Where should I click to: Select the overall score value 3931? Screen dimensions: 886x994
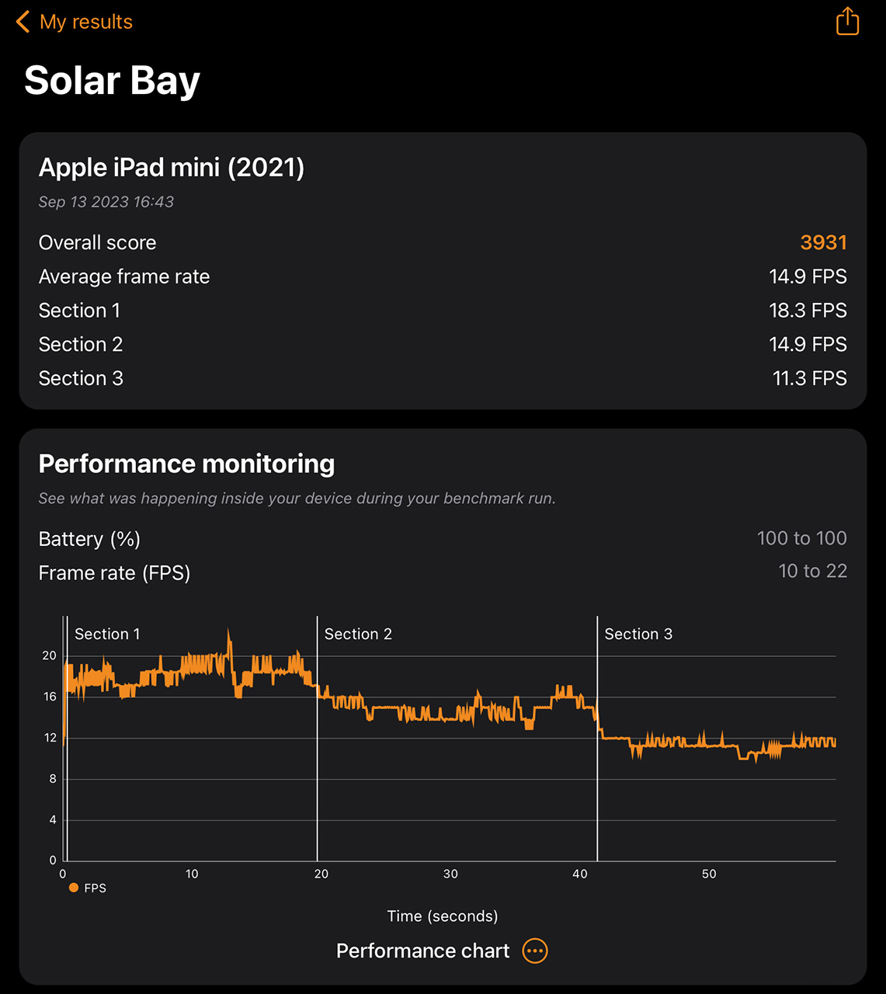click(823, 242)
